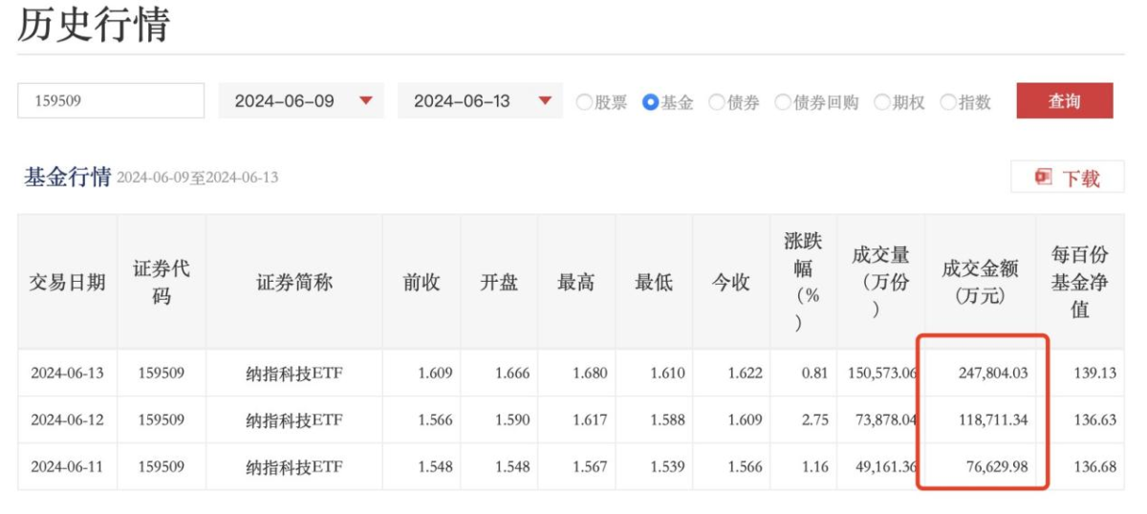Screen dimensions: 1147x514
Task: Click 纳指科技ETF in the 2024-06-11 row
Action: [x=294, y=467]
